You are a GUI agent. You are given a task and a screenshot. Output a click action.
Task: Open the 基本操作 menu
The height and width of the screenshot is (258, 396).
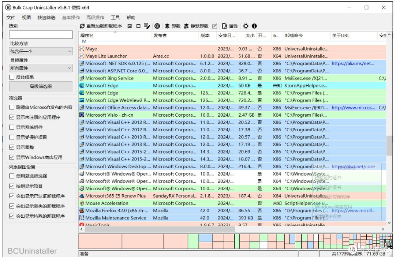[x=71, y=18]
